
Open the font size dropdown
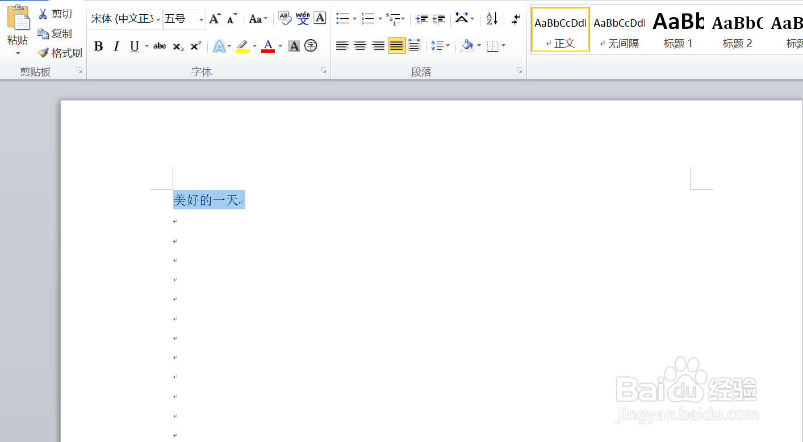pyautogui.click(x=200, y=19)
